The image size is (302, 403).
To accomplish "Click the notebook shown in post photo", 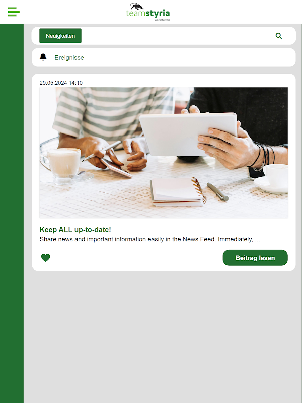I will (178, 191).
